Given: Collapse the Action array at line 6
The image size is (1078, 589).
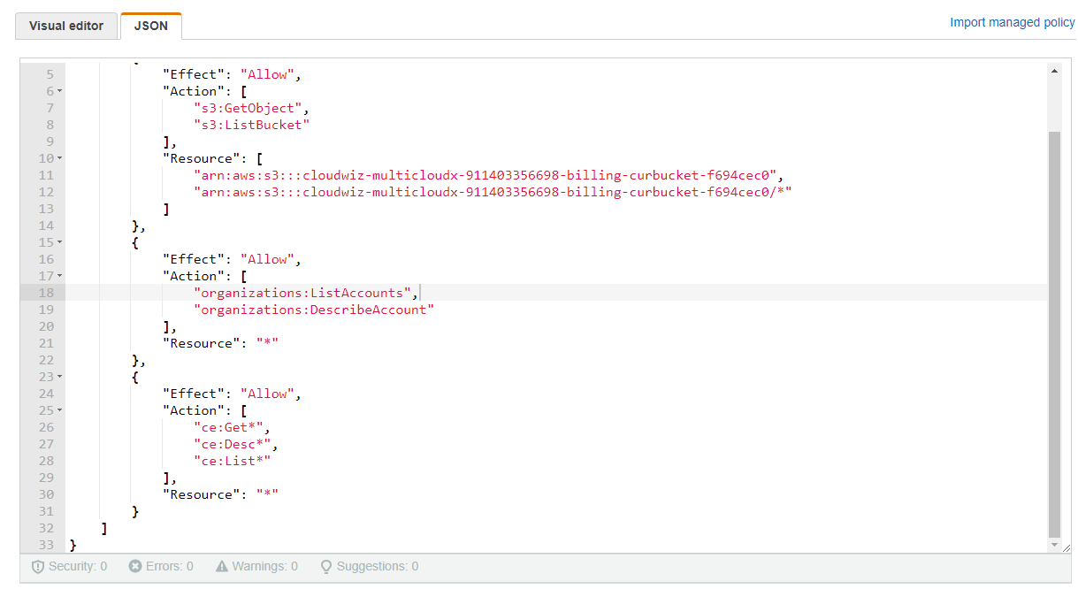Looking at the screenshot, I should coord(59,91).
